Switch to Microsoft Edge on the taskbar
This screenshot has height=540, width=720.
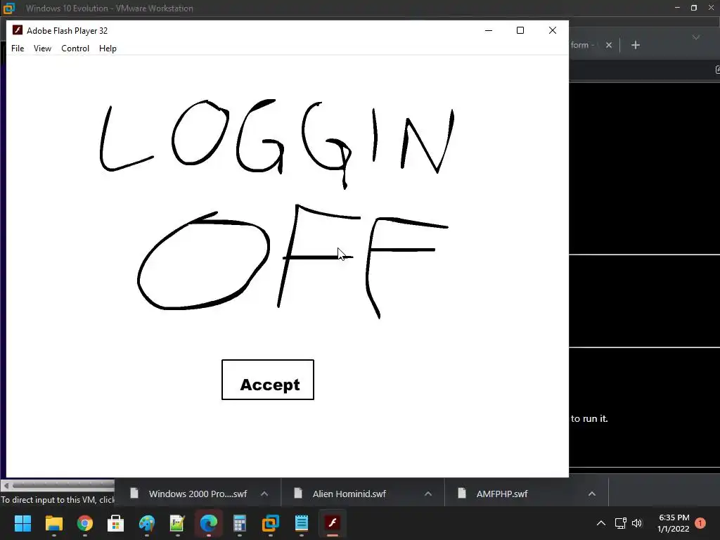(208, 523)
